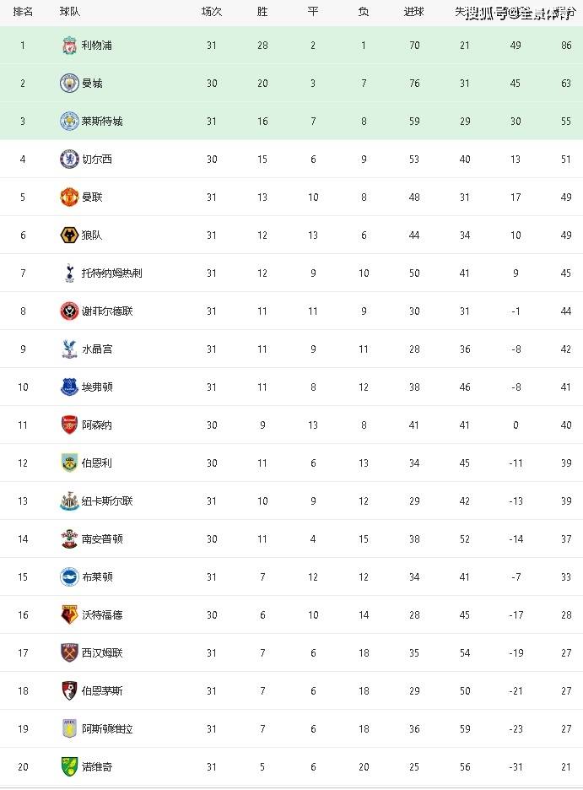Click the 西汉姆联 table row name
The height and width of the screenshot is (790, 583).
102,653
